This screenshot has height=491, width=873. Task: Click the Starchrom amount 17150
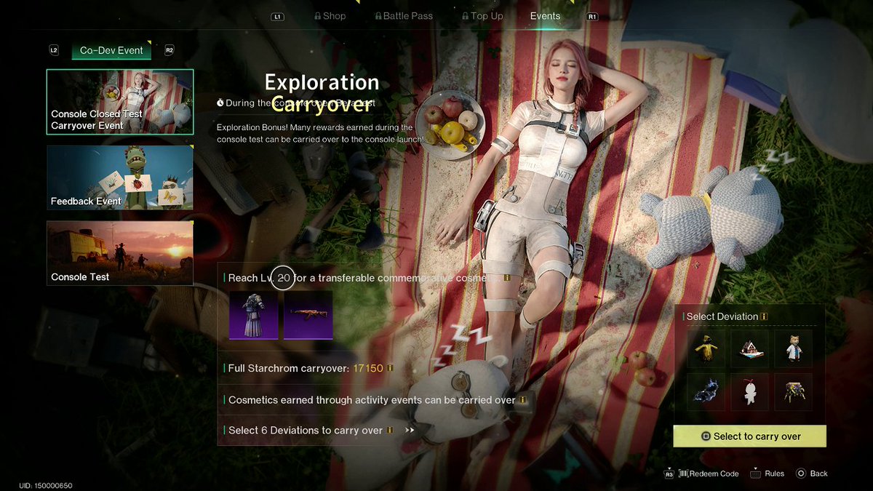click(x=368, y=368)
